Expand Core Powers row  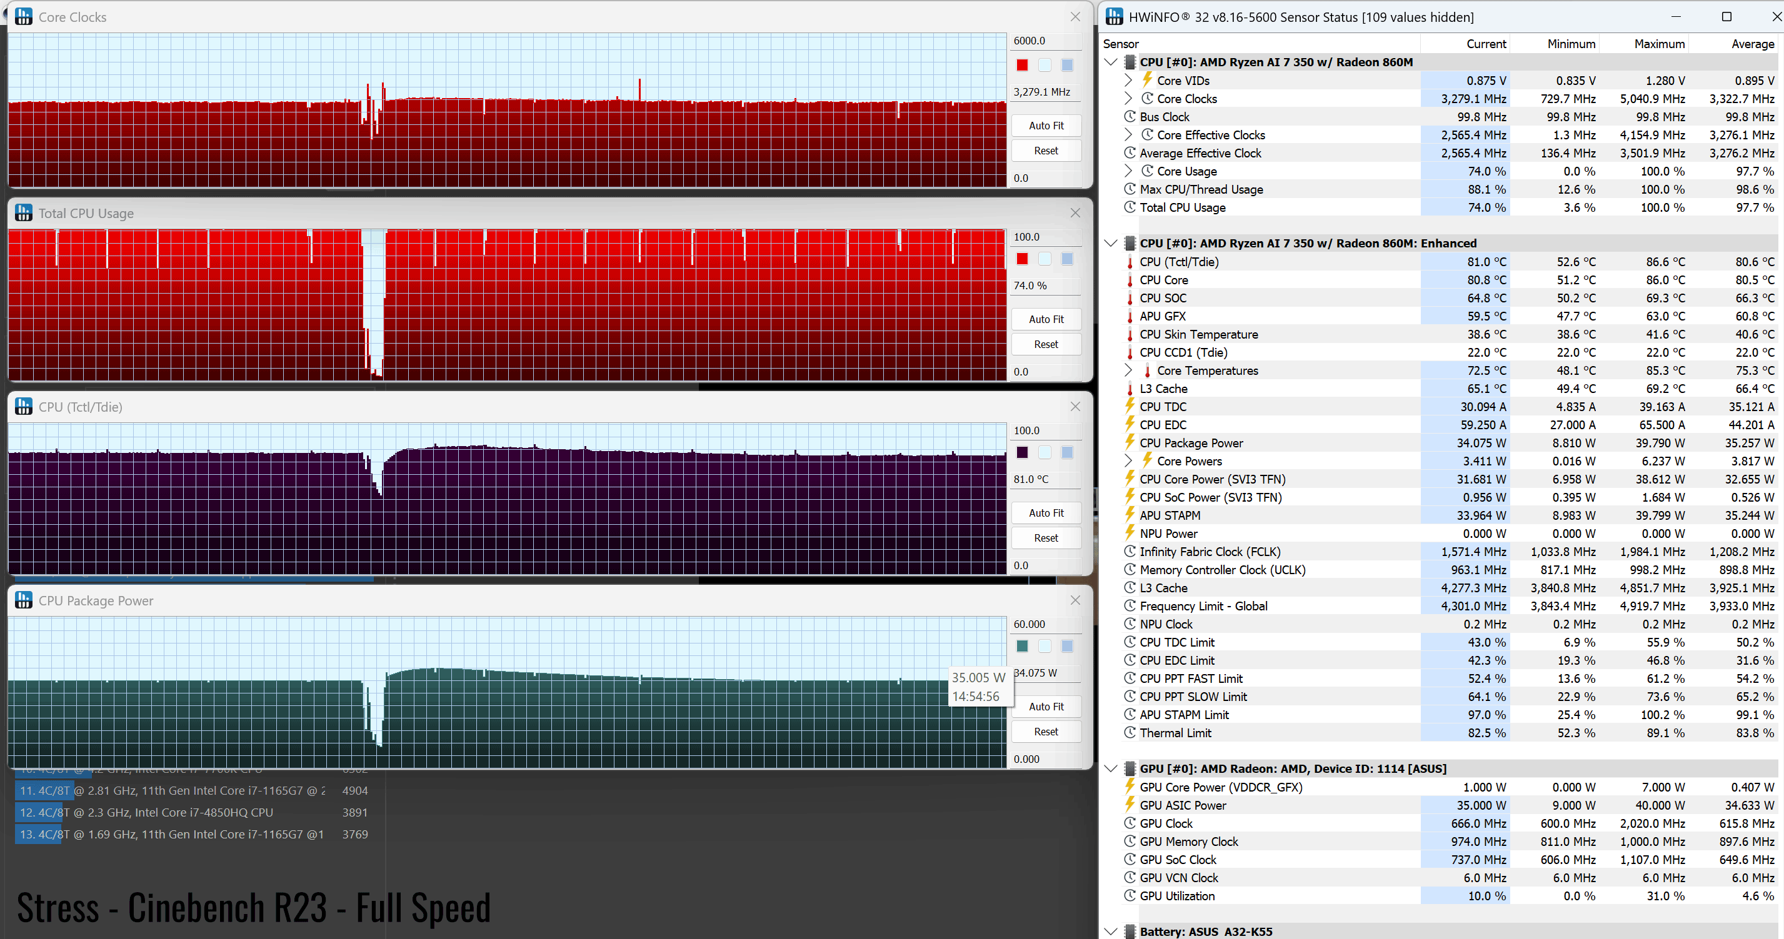[1128, 461]
